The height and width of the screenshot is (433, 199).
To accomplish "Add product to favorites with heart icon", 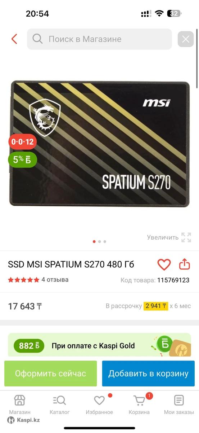I will point(164,264).
